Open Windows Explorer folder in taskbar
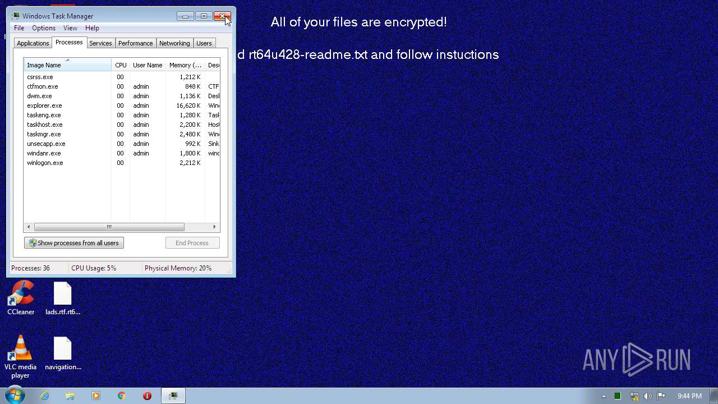This screenshot has height=404, width=718. click(70, 396)
